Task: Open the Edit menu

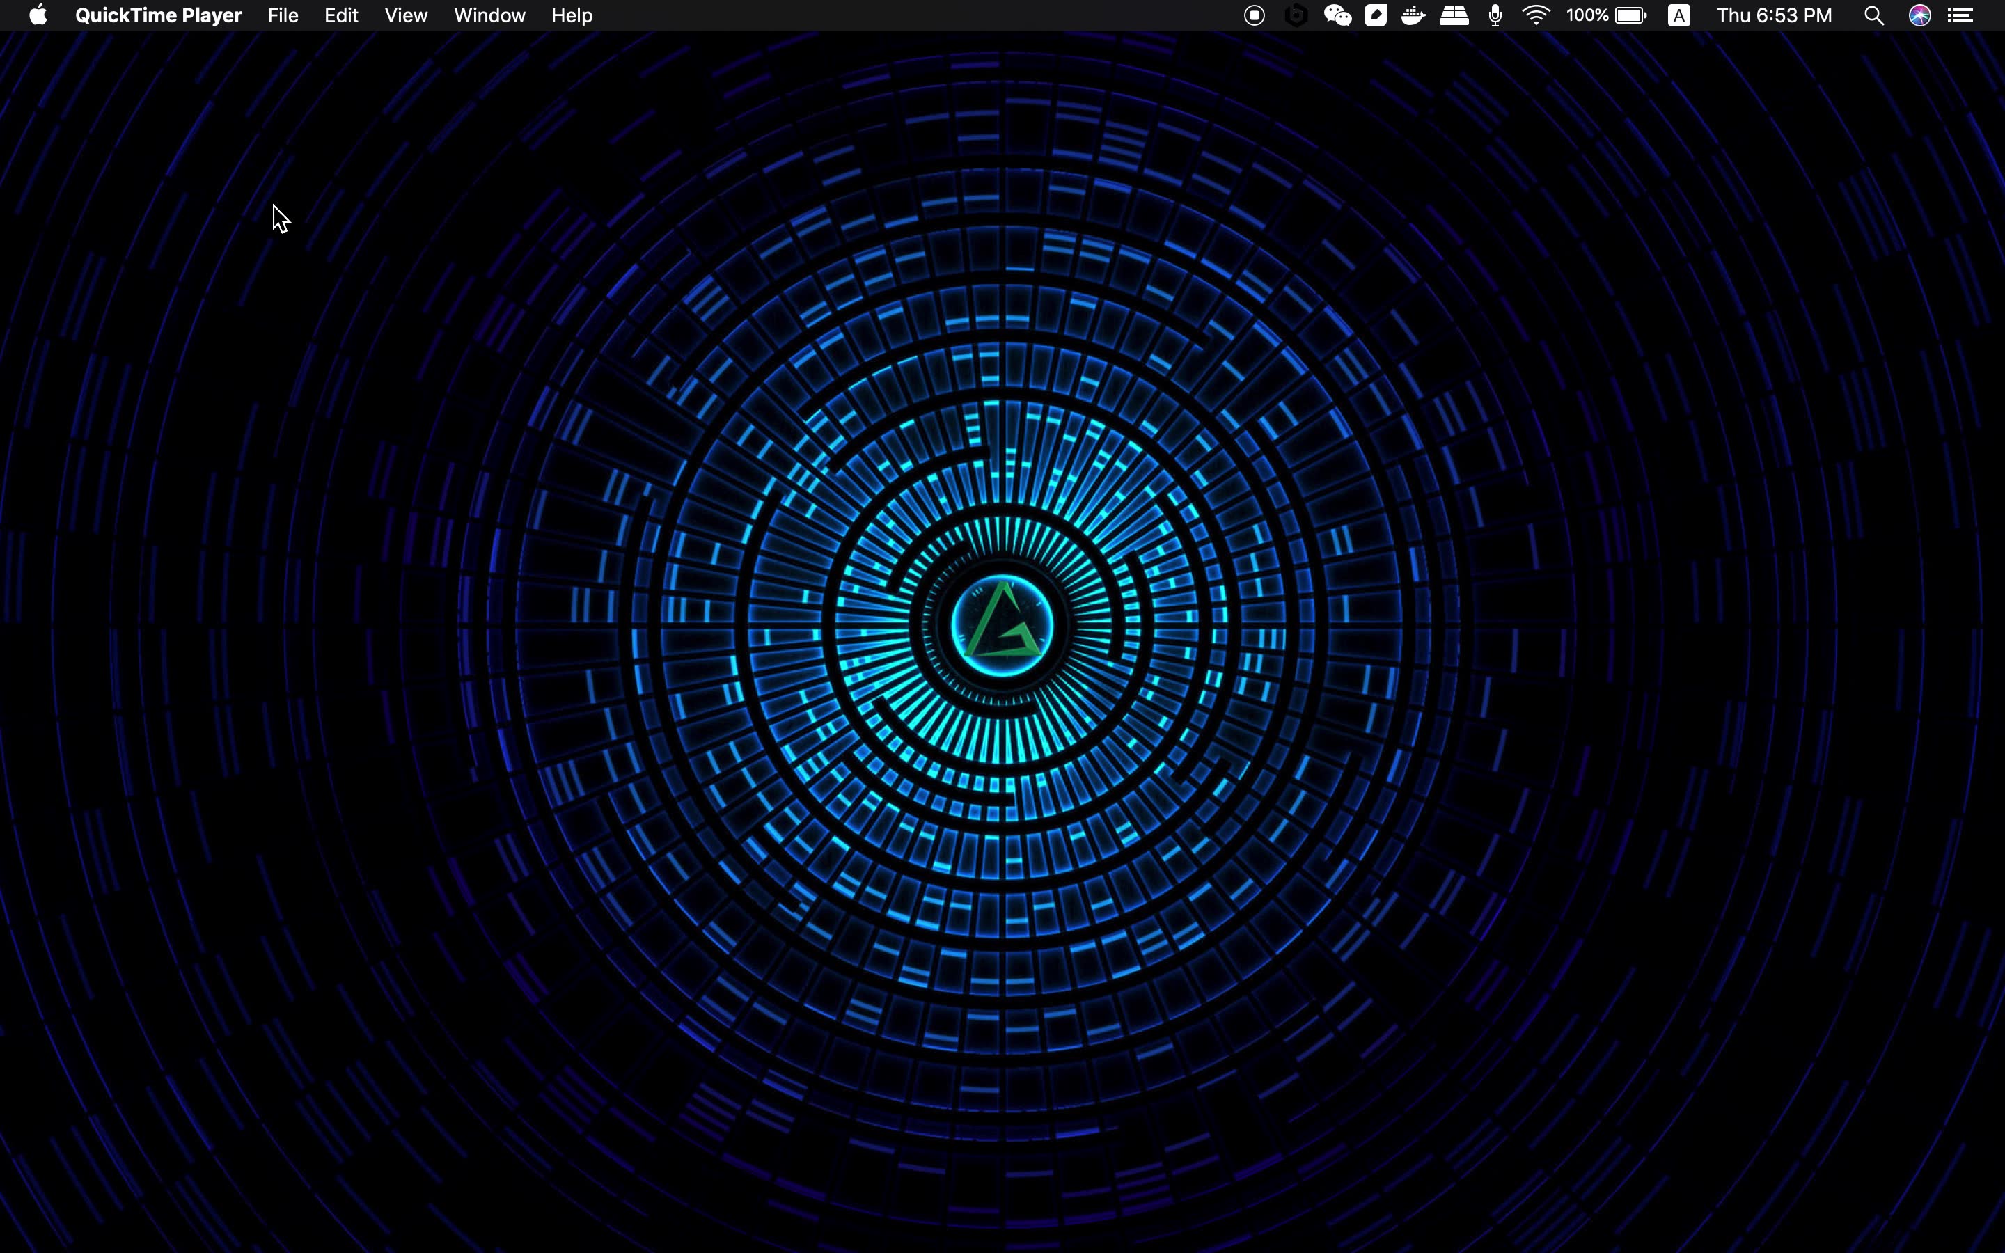Action: (340, 15)
